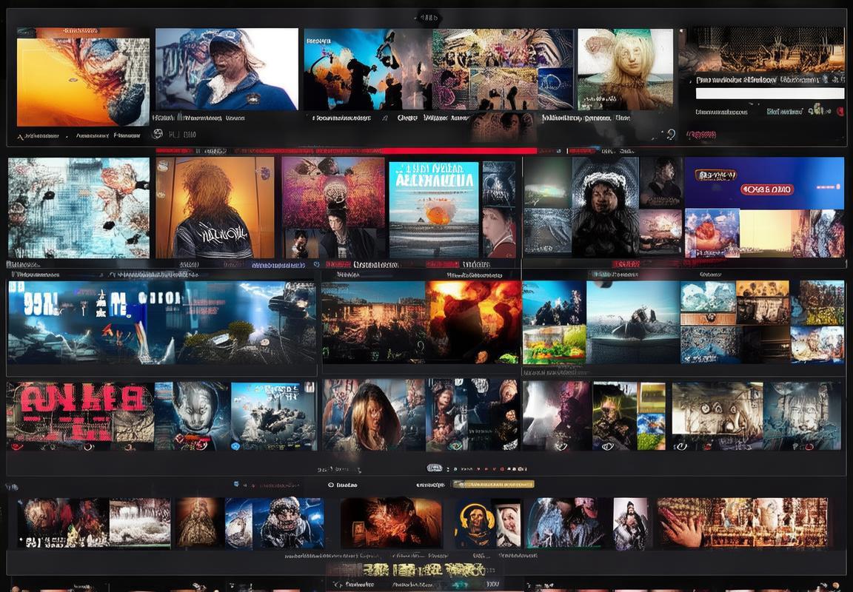Open the blonde woman portrait thumbnail
The width and height of the screenshot is (853, 592).
[x=625, y=69]
